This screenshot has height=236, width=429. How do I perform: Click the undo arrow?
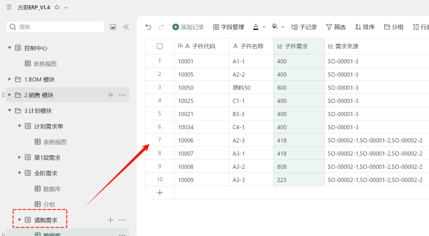coord(148,27)
